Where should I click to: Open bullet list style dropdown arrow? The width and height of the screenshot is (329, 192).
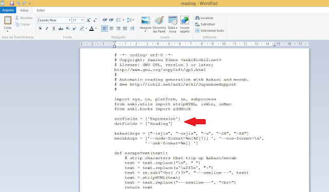point(123,20)
